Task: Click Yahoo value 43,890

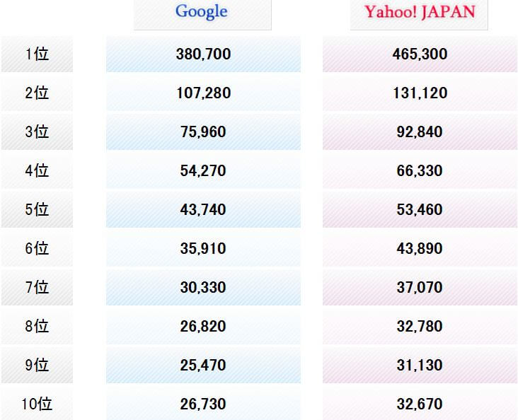Action: (x=420, y=249)
